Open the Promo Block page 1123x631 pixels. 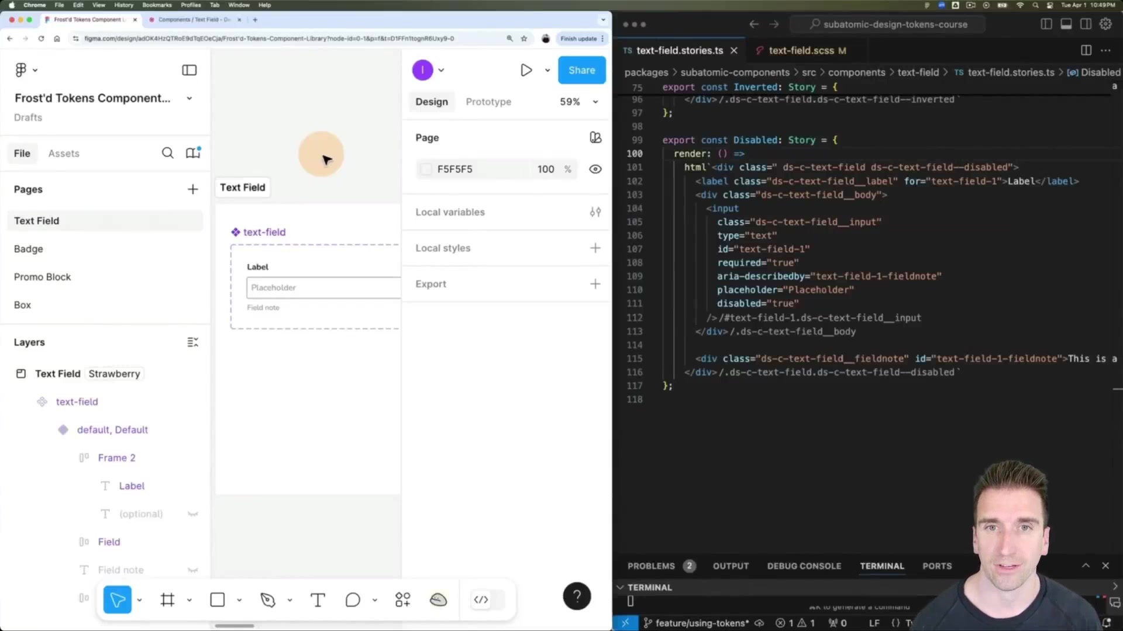(x=42, y=277)
